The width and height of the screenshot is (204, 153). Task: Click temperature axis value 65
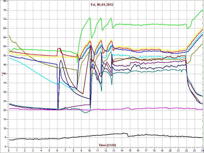click(5, 29)
